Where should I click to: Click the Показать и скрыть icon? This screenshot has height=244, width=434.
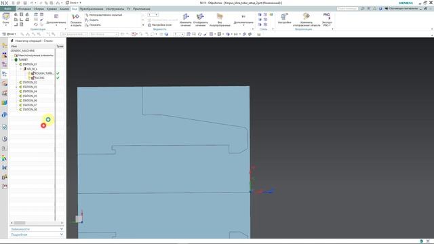click(76, 20)
